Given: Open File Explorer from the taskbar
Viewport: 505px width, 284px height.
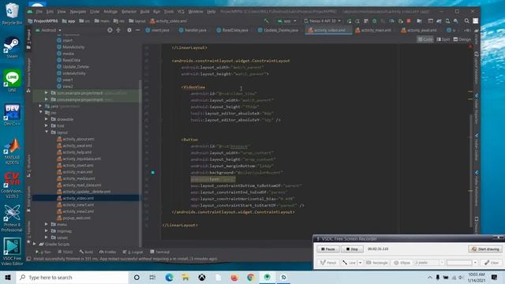Looking at the screenshot, I should click(185, 277).
